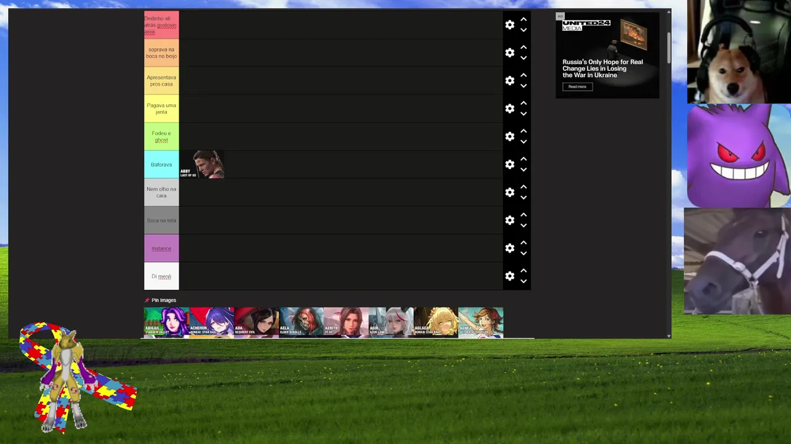Move the Di menó row up

[523, 271]
